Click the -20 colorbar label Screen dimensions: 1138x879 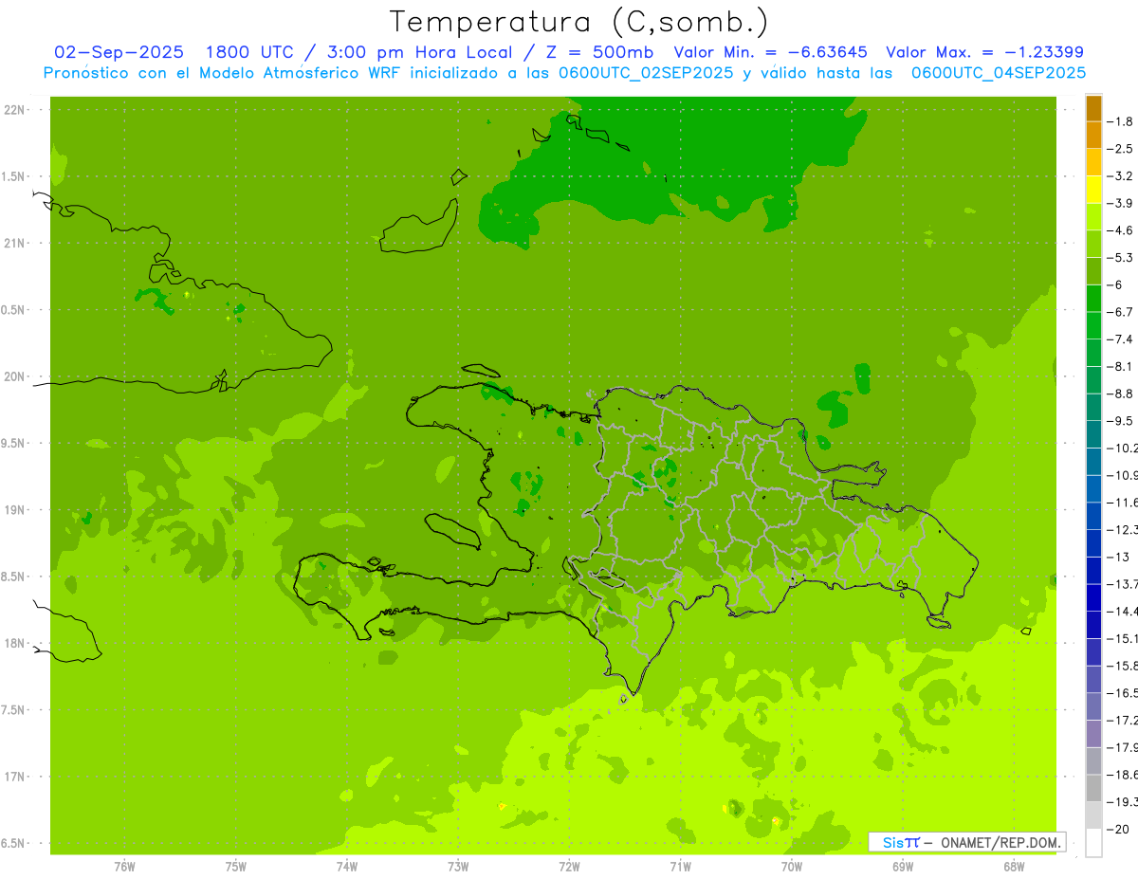click(x=1120, y=830)
